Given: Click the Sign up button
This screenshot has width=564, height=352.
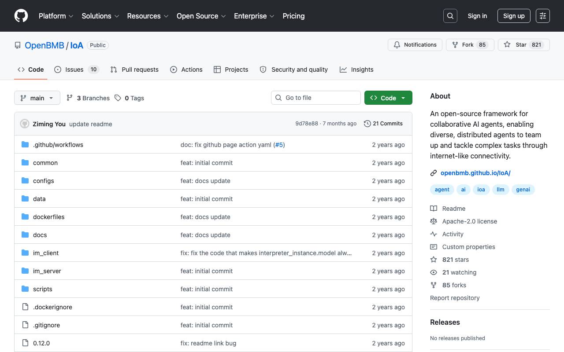Looking at the screenshot, I should 514,16.
